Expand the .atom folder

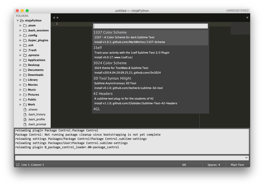[x=20, y=26]
